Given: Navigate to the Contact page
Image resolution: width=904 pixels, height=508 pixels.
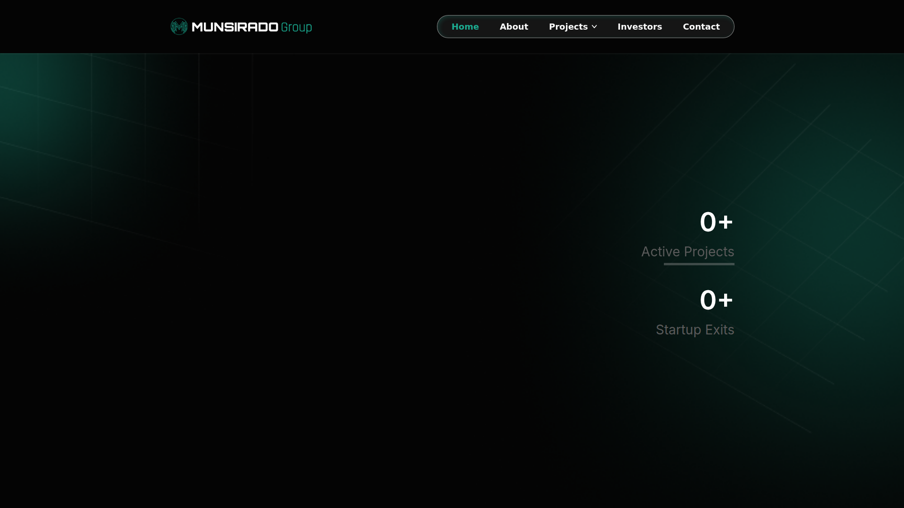Looking at the screenshot, I should coord(702,27).
